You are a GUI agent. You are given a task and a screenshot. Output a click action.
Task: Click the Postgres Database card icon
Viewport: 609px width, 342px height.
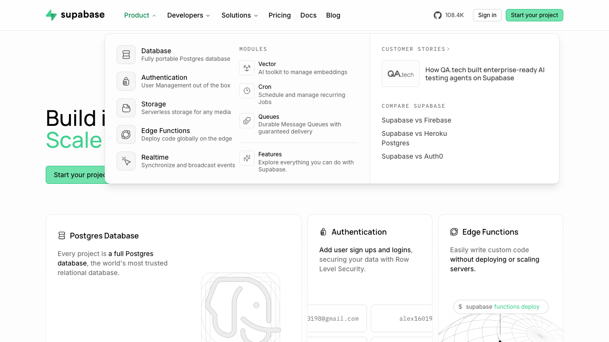click(62, 236)
